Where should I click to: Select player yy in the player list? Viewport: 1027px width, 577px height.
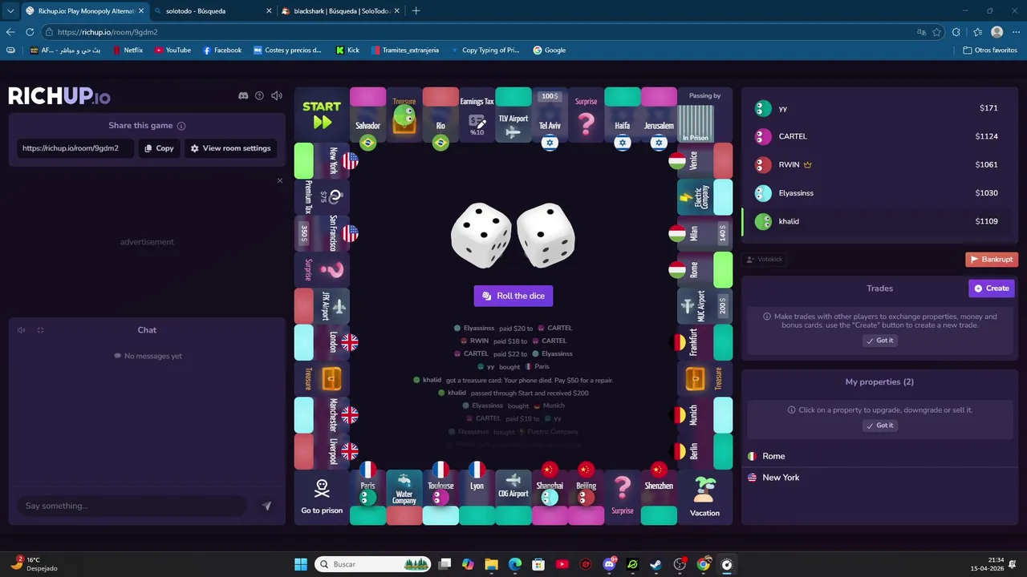pyautogui.click(x=880, y=108)
